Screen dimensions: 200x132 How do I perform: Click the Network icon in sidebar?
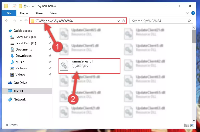point(10,99)
